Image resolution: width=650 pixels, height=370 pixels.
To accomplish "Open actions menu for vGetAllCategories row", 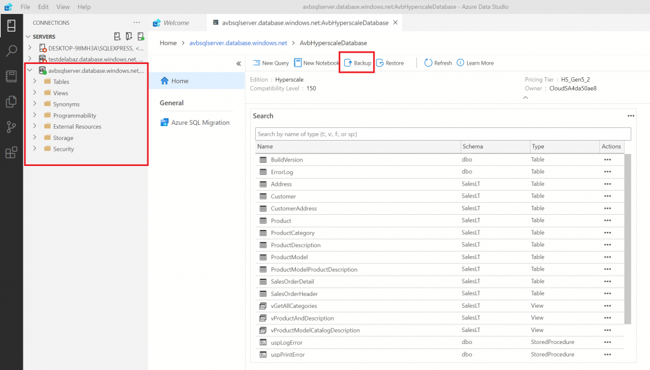I will (x=607, y=306).
